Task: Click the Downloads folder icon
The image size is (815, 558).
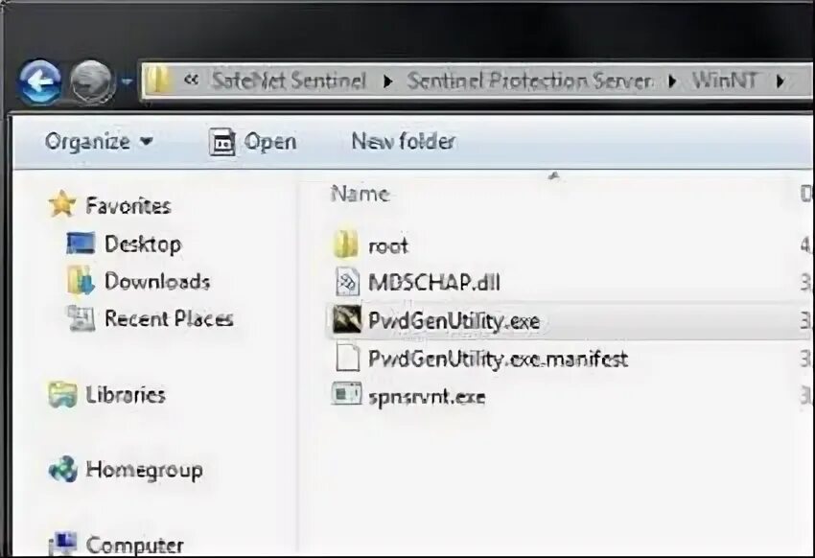Action: click(81, 280)
